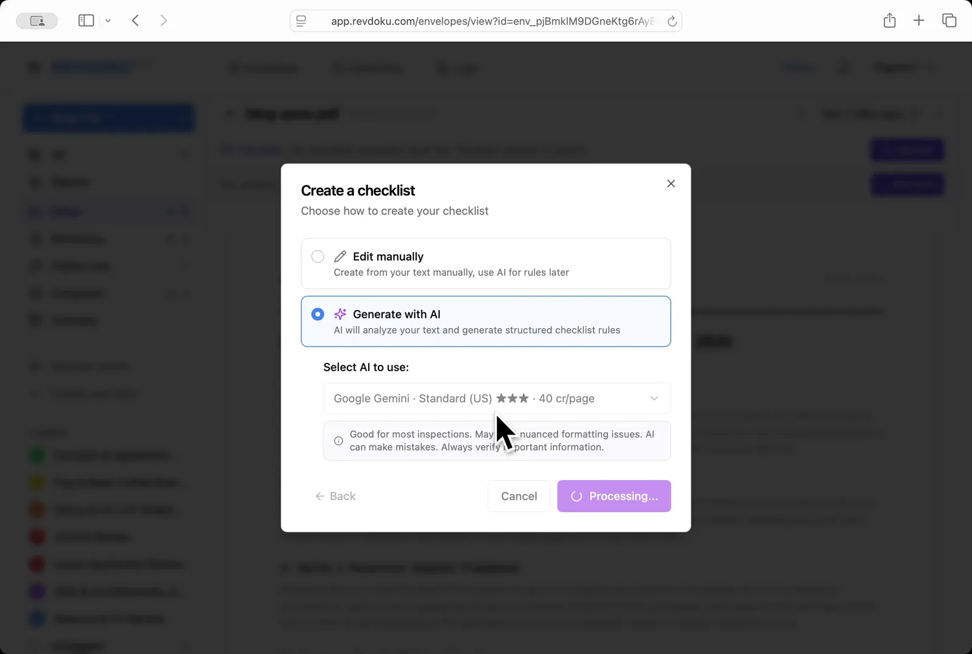972x654 pixels.
Task: Close the Create a checklist dialog
Action: tap(671, 183)
